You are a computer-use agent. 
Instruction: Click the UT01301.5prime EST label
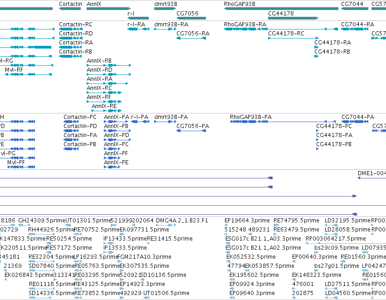pos(88,221)
